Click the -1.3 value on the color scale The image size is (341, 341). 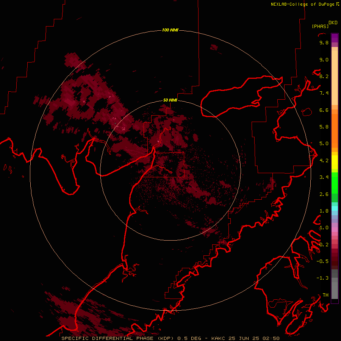point(322,278)
